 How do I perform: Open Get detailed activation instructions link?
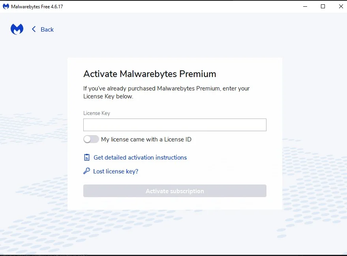(x=140, y=158)
